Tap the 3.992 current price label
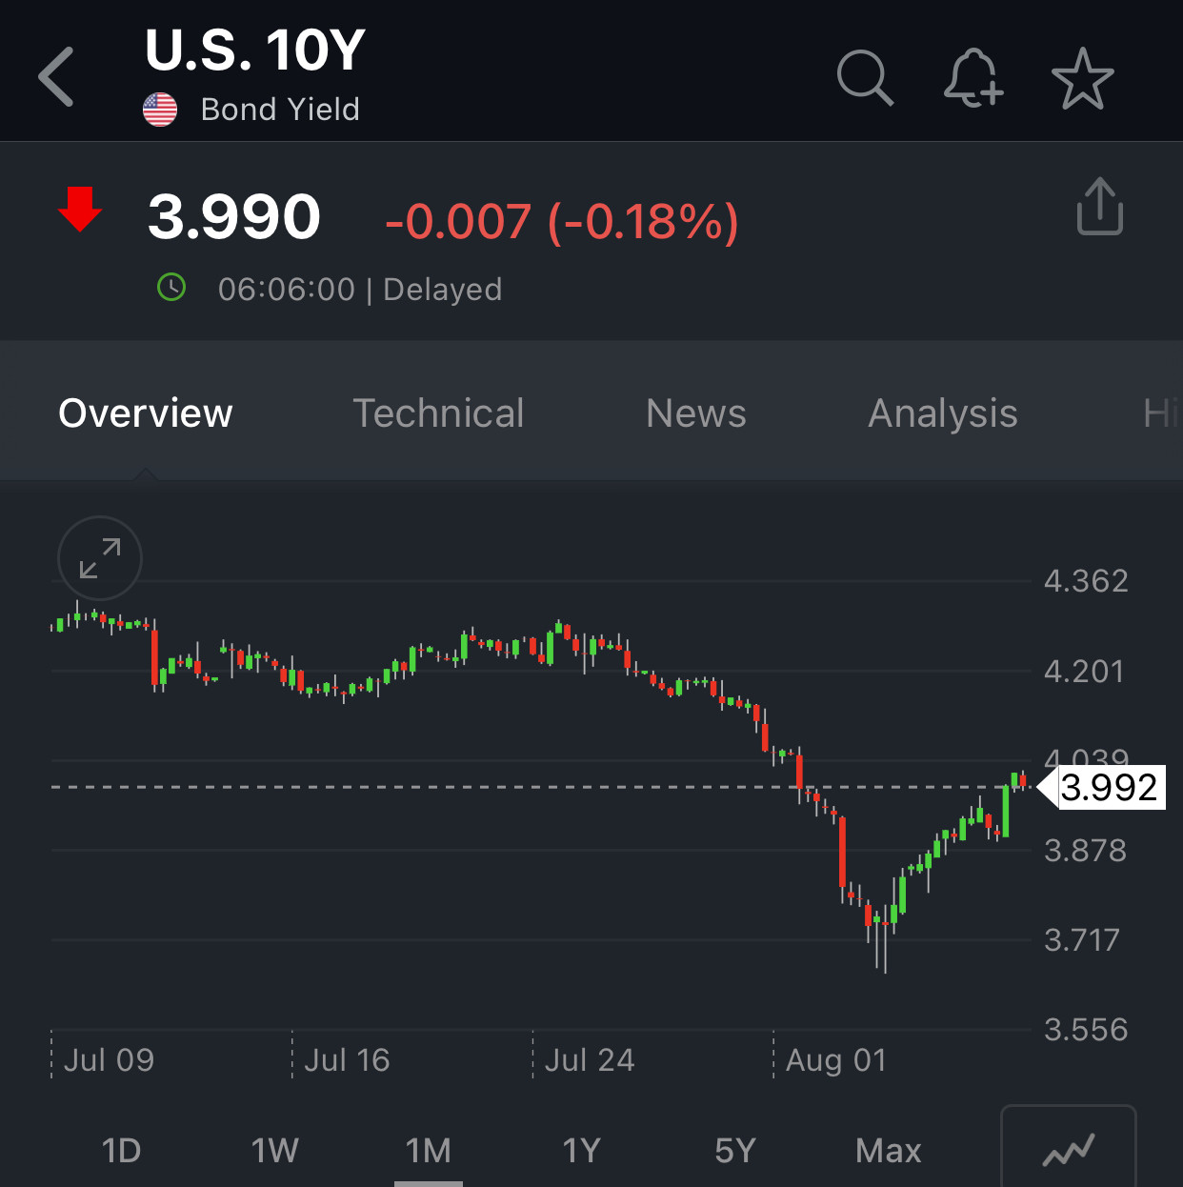Viewport: 1183px width, 1187px height. (x=1108, y=788)
